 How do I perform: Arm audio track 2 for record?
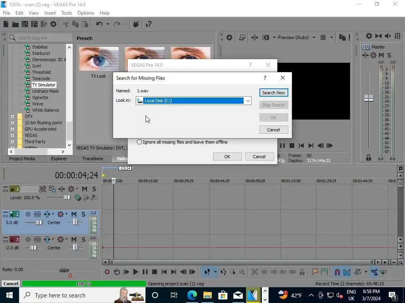[28, 214]
